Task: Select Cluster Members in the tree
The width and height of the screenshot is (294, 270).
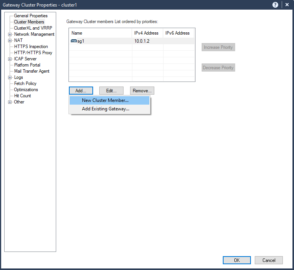Action: pyautogui.click(x=29, y=22)
